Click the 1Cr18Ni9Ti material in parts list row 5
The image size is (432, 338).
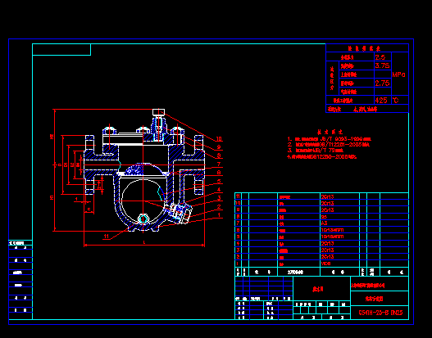click(x=332, y=237)
